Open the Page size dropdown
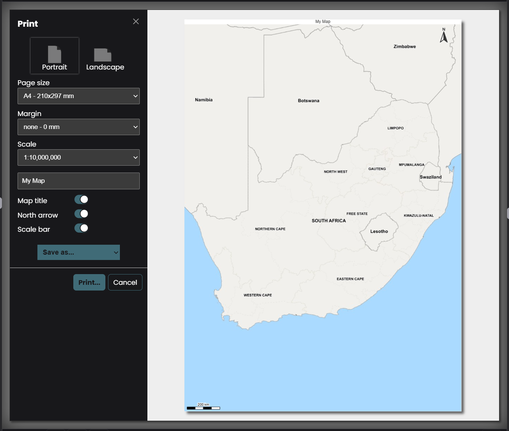 pyautogui.click(x=79, y=96)
